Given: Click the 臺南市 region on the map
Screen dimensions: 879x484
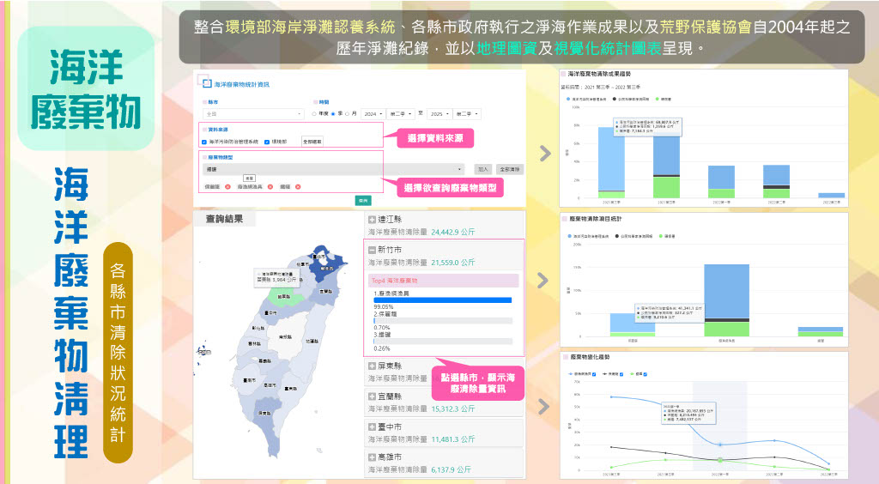Looking at the screenshot, I should [251, 382].
